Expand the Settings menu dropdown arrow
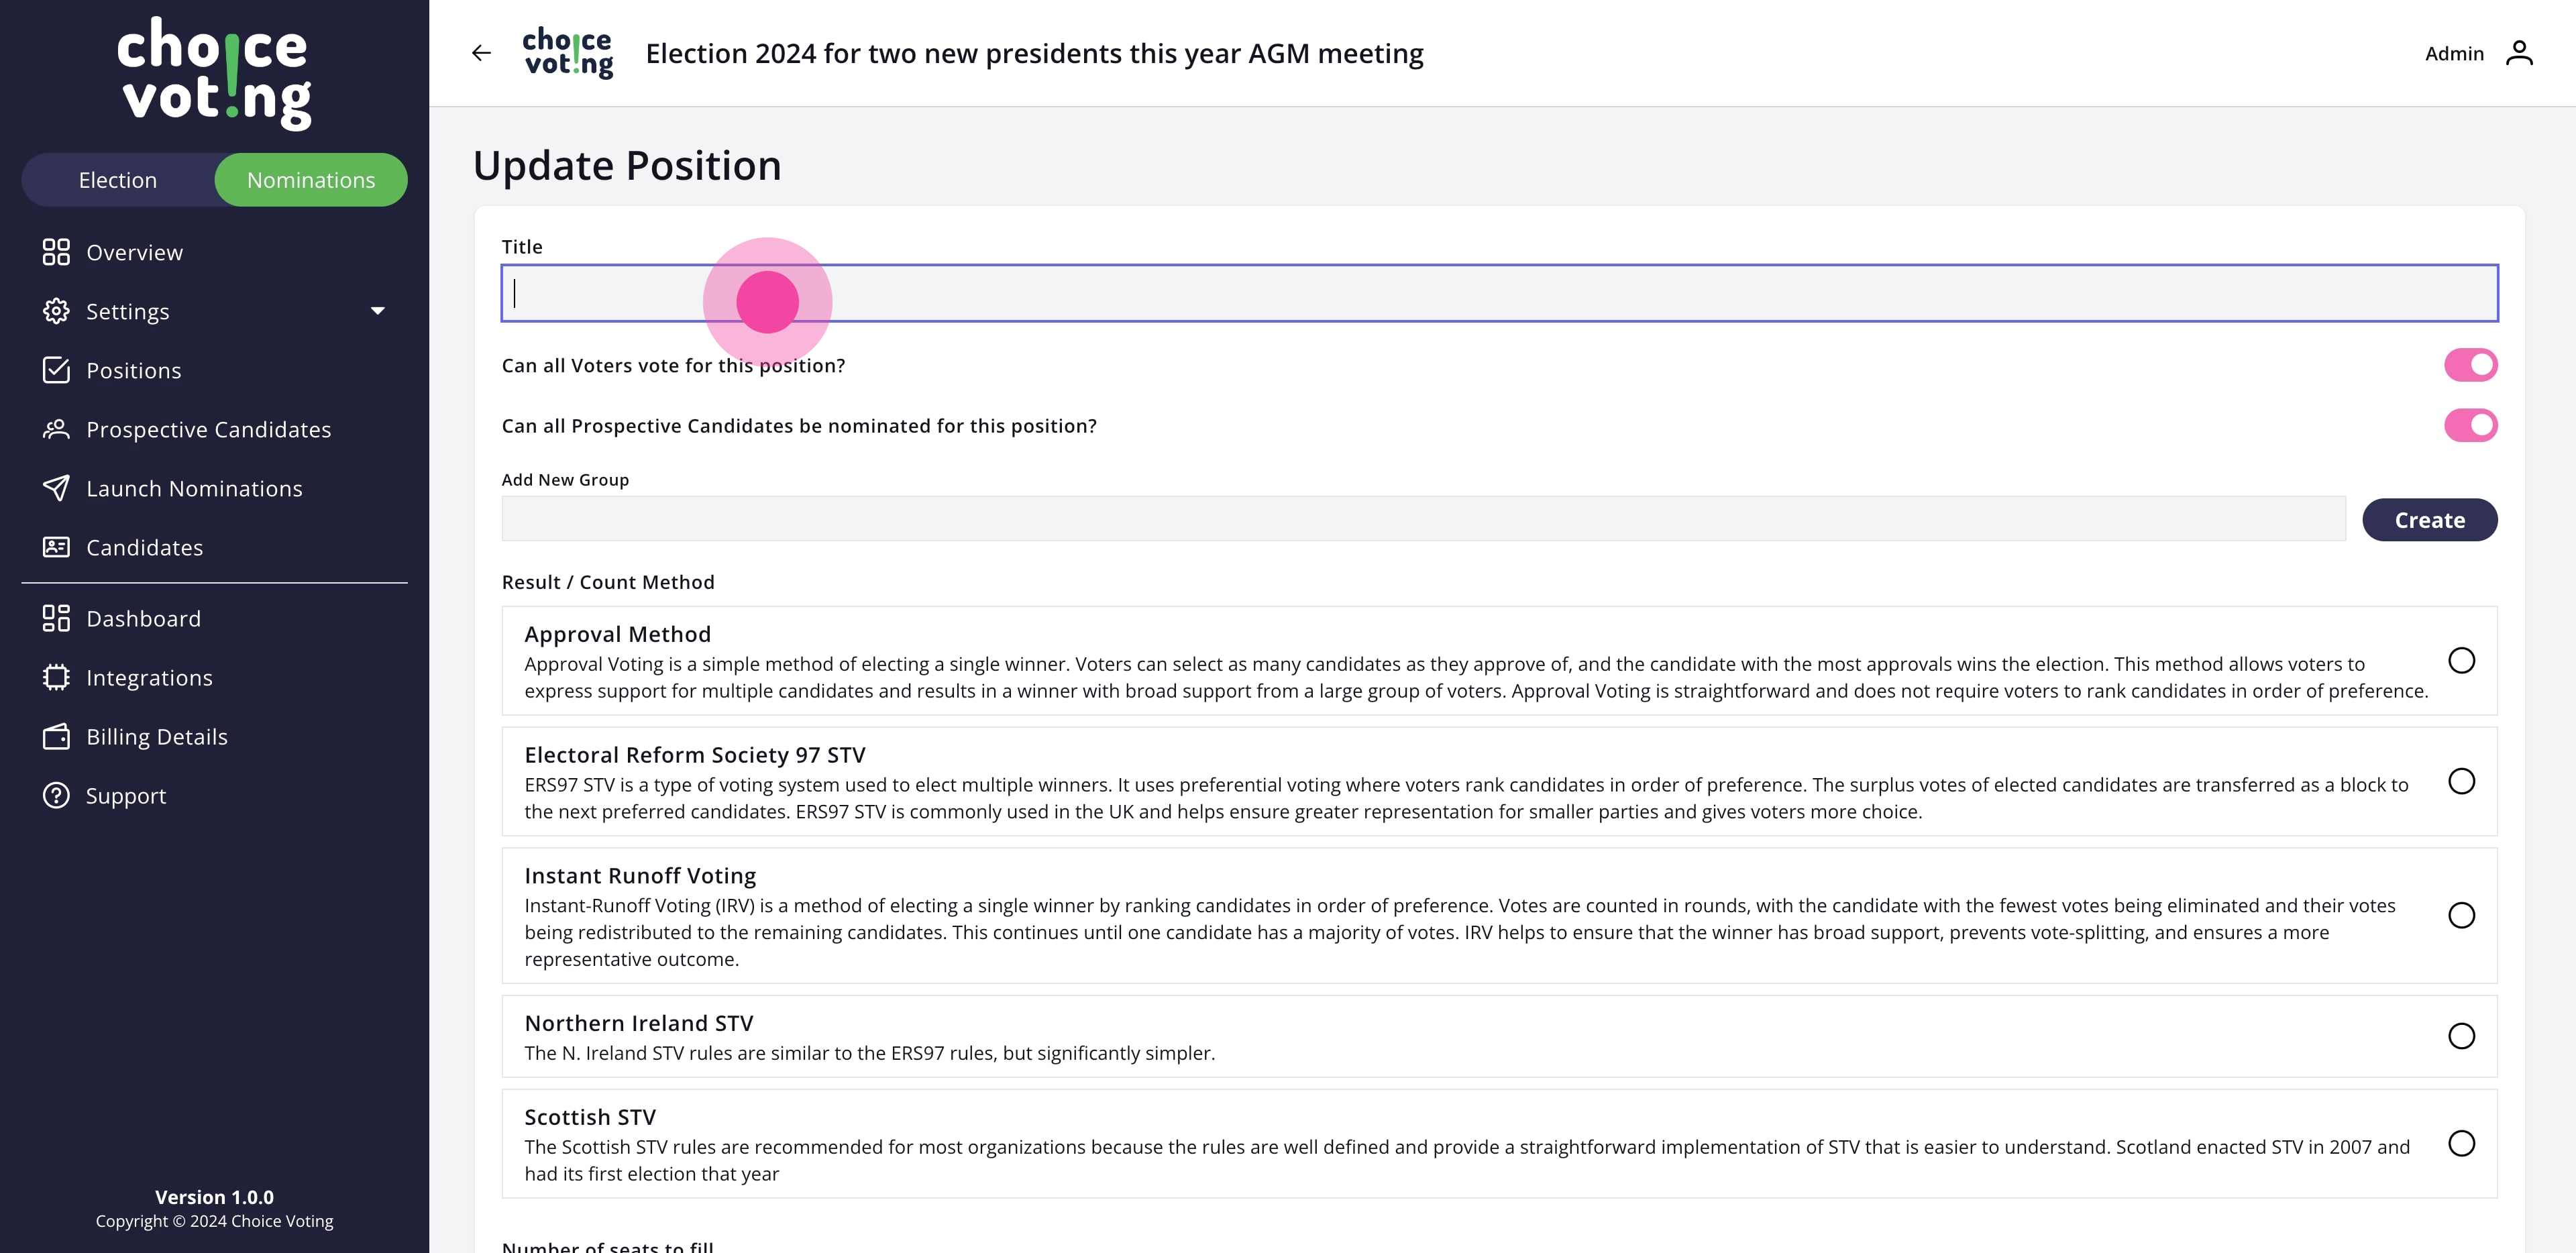 (378, 311)
